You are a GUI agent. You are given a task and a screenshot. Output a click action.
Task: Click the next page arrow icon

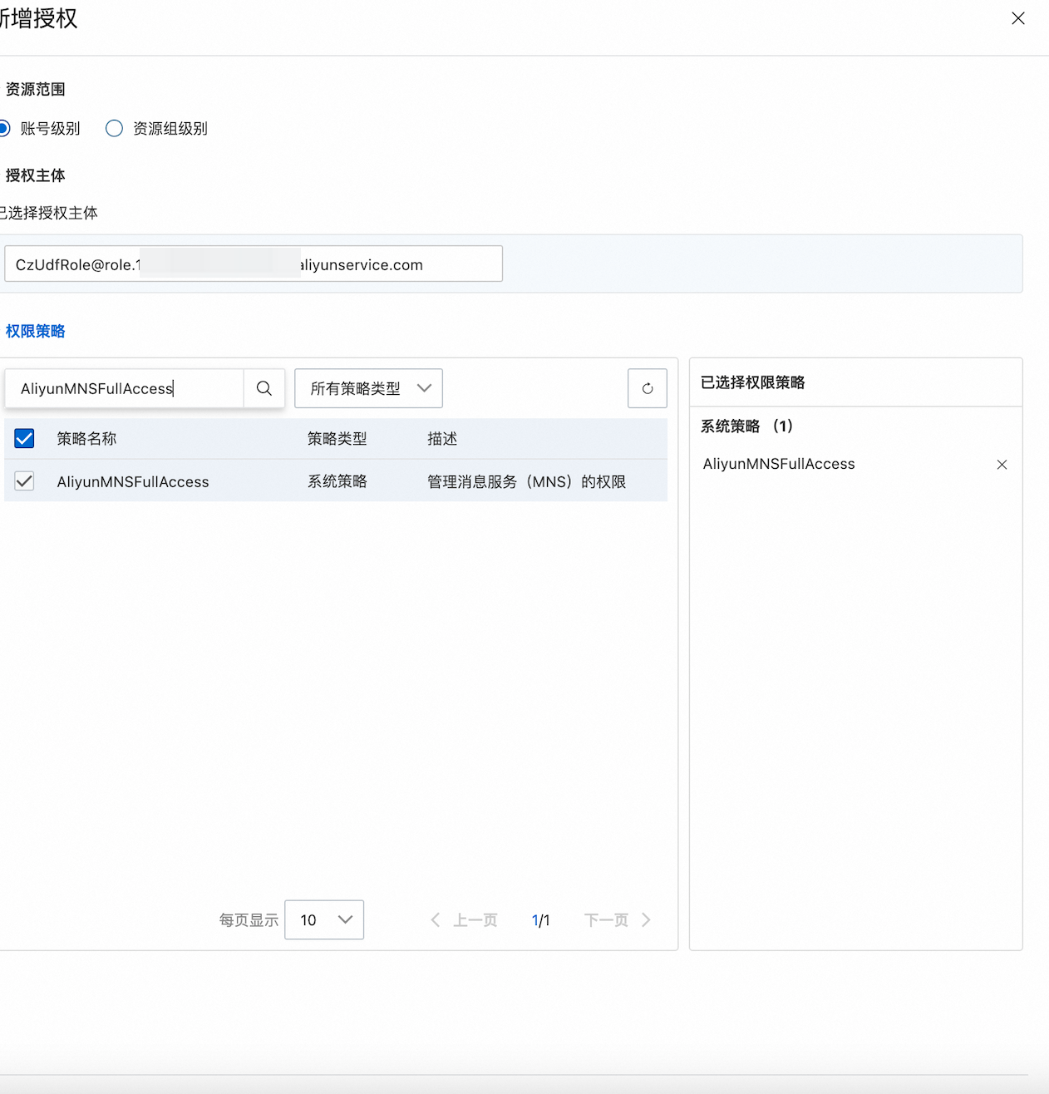click(x=646, y=919)
